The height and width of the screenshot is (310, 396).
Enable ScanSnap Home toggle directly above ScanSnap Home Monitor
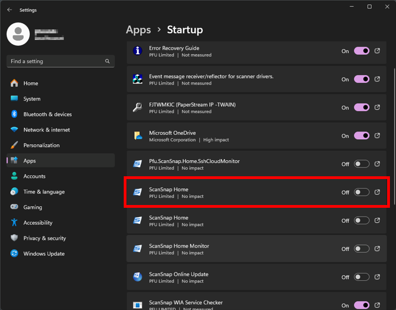(362, 220)
